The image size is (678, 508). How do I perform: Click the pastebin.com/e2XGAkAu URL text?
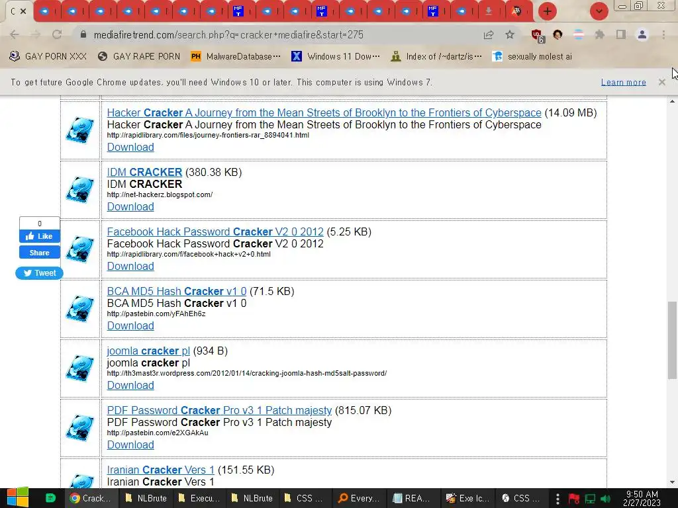coord(158,433)
